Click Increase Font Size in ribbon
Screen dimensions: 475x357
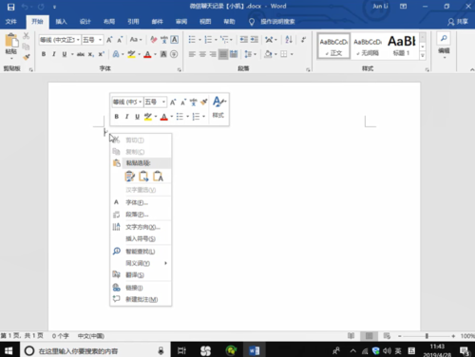pos(109,40)
